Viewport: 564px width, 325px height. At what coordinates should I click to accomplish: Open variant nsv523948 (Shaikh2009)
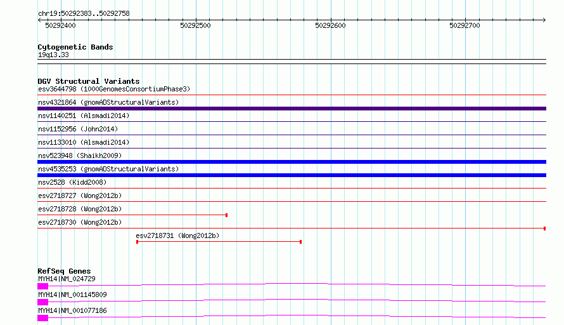point(80,156)
